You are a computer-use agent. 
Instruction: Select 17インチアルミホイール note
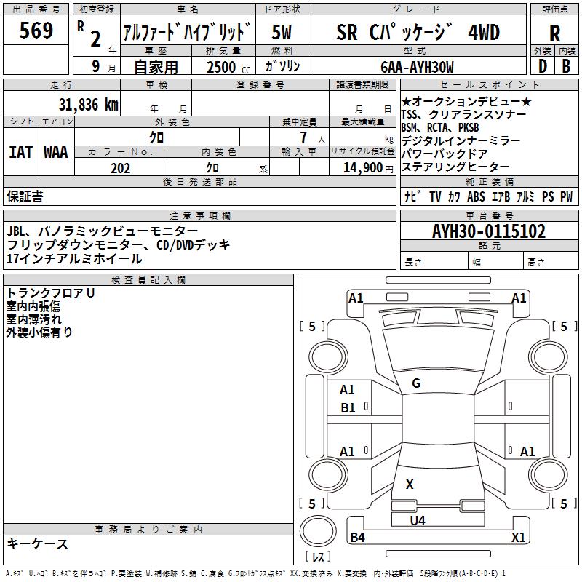pyautogui.click(x=74, y=259)
